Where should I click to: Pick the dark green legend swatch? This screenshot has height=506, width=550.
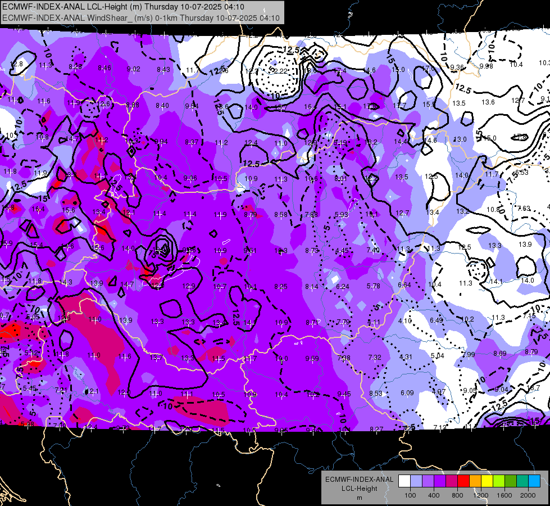(x=510, y=481)
